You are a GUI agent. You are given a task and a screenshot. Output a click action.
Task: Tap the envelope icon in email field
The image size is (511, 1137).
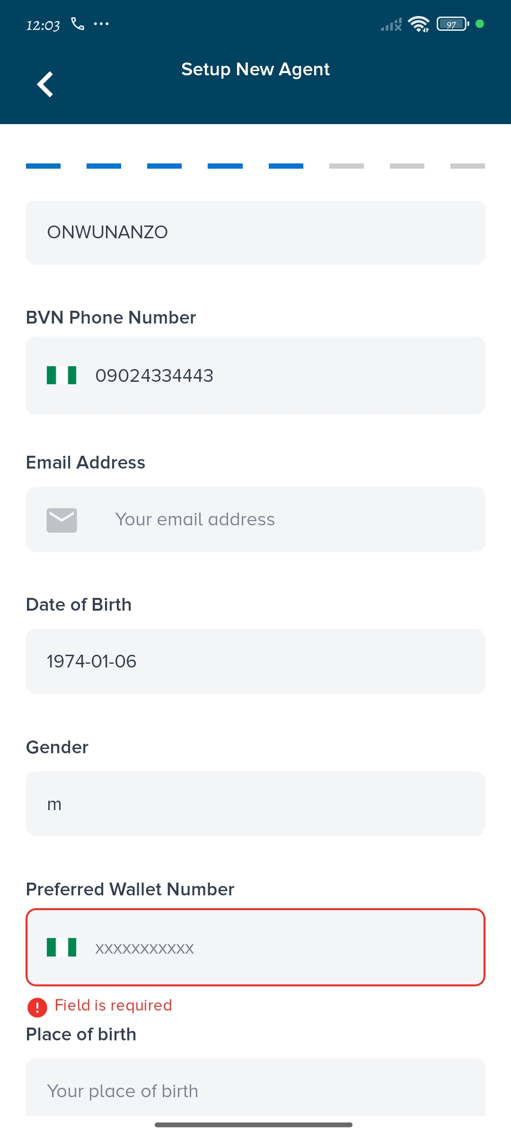[x=62, y=520]
